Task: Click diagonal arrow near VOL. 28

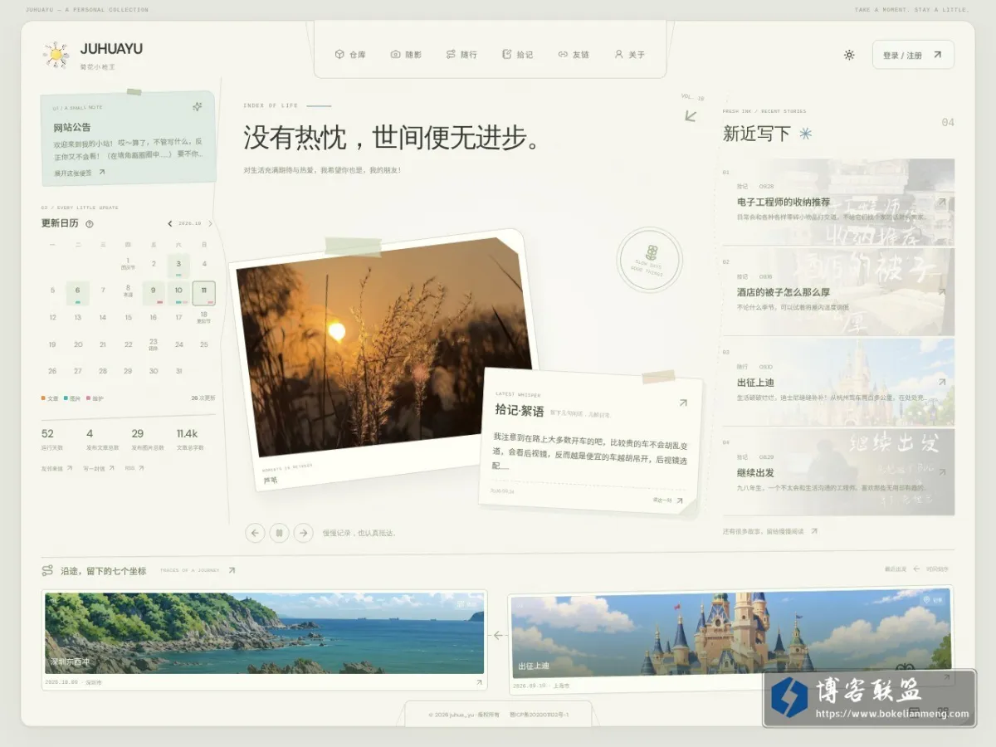Action: click(690, 115)
